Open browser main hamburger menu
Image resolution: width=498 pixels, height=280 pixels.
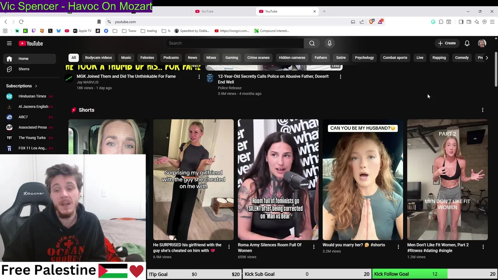point(492,22)
